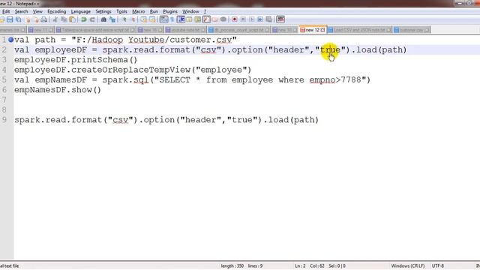Toggle synchronize vertical scrolling icon
Viewport: 480px width, 270px height.
coord(143,19)
